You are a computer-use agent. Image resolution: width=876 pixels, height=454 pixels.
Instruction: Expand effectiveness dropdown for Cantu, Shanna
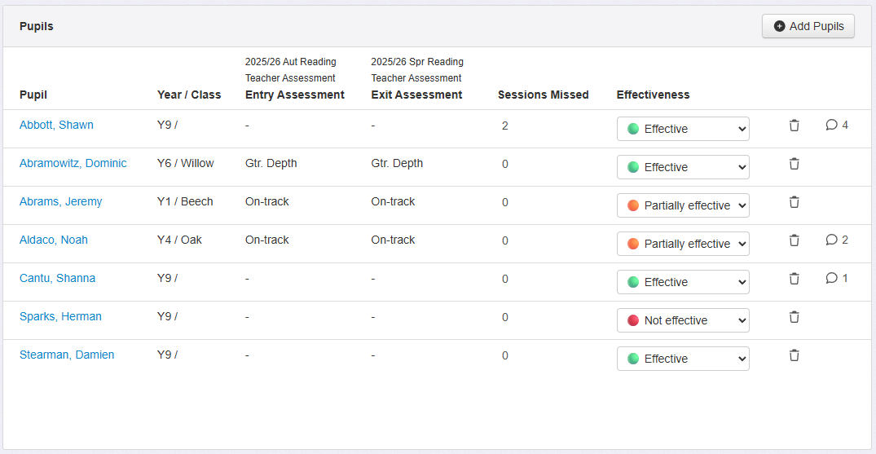point(683,282)
